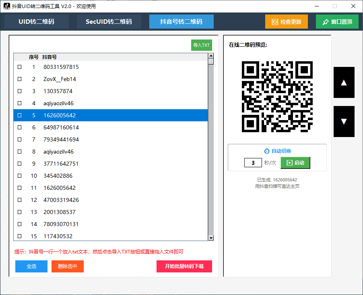
Task: Select the 抖音号转二维码 tab
Action: (x=181, y=22)
